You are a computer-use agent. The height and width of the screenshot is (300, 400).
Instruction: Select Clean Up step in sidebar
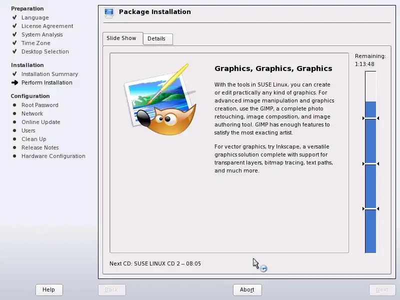tap(33, 139)
